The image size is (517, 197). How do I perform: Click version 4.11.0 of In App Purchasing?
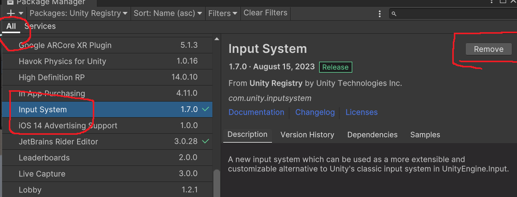pyautogui.click(x=186, y=93)
